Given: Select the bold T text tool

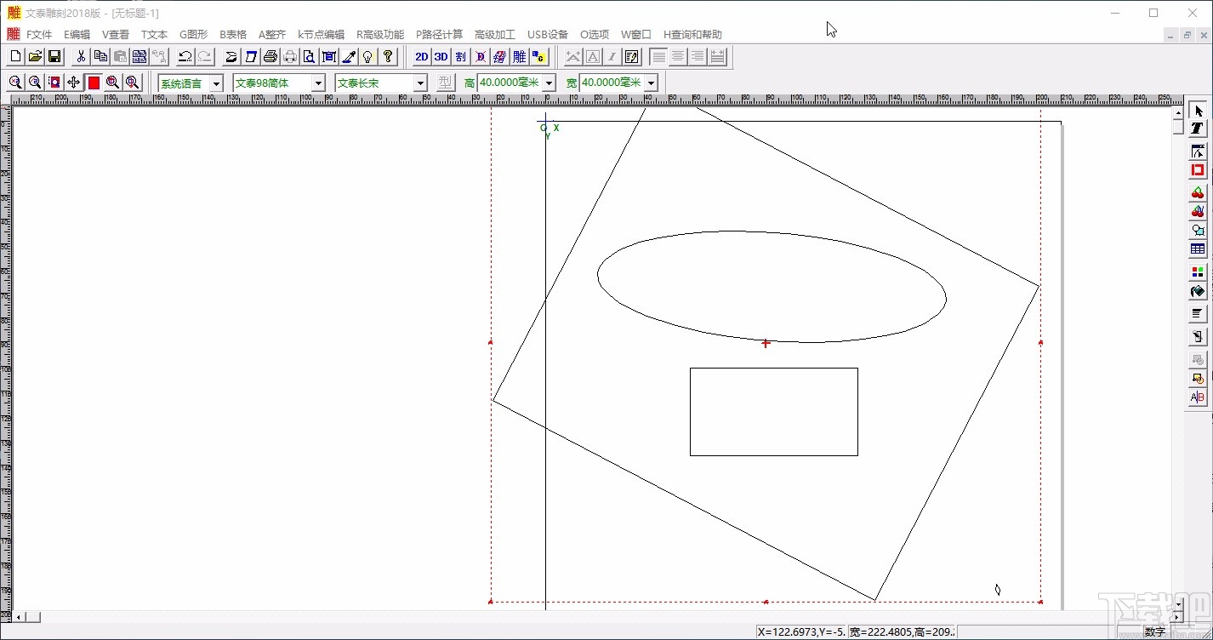Looking at the screenshot, I should point(1198,129).
